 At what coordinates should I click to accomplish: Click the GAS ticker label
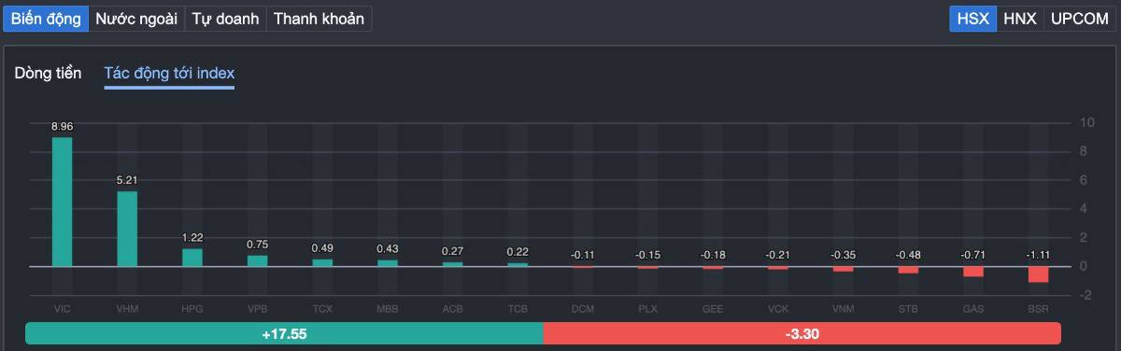coord(973,308)
